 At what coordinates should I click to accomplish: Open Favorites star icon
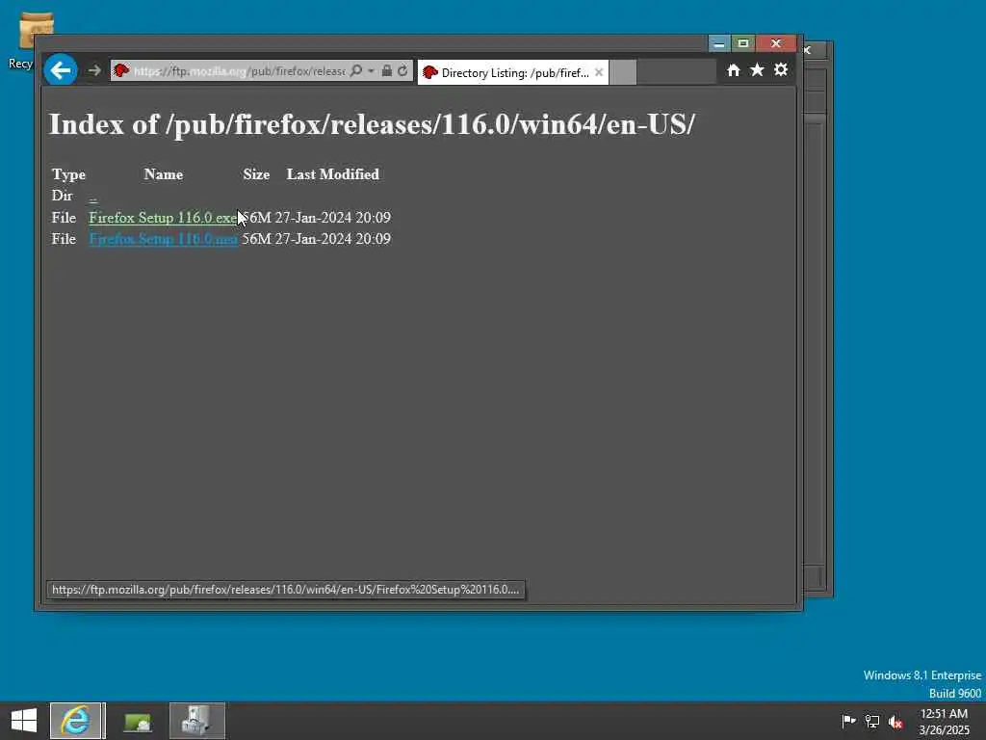757,69
